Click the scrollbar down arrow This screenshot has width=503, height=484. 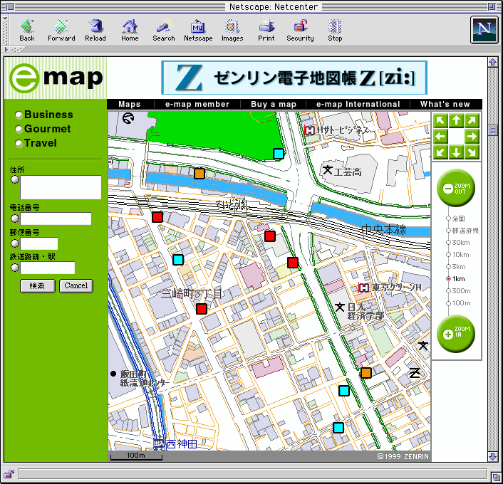tap(493, 456)
